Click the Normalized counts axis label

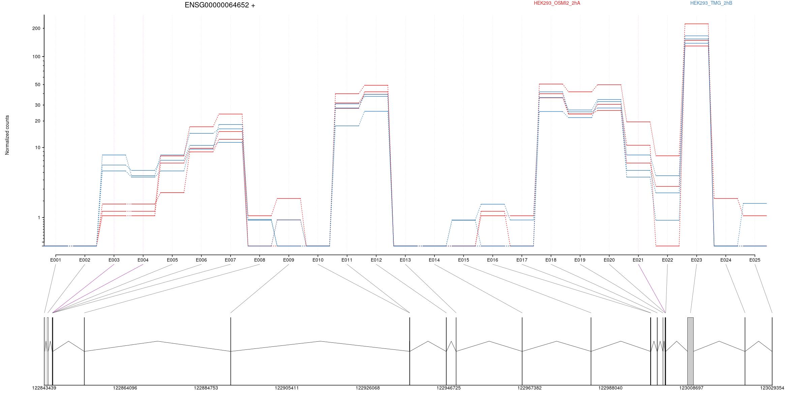7,135
